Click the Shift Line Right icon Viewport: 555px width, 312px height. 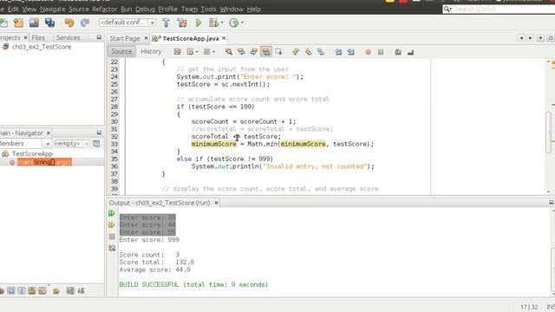point(350,52)
